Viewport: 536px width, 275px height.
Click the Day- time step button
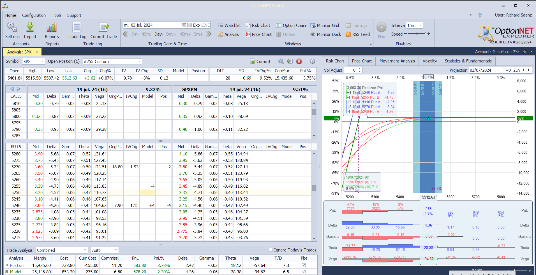159,34
